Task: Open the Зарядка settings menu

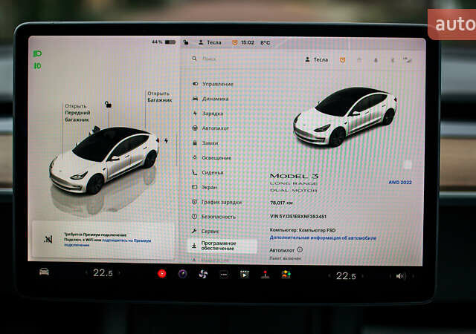Action: coord(212,114)
